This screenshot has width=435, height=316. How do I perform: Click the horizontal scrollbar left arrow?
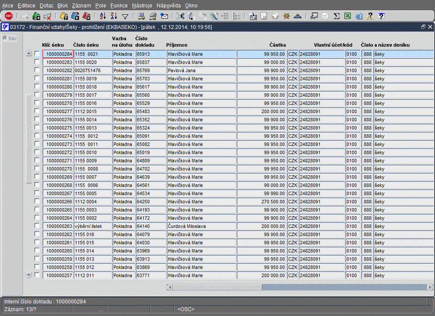coord(170,287)
